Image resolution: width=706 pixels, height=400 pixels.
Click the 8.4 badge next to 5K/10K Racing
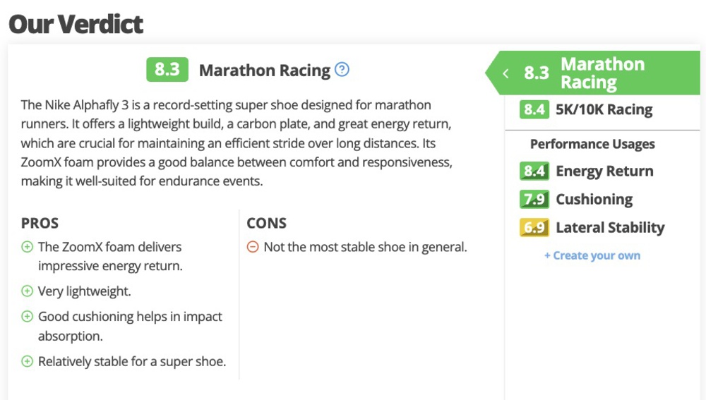tap(534, 109)
